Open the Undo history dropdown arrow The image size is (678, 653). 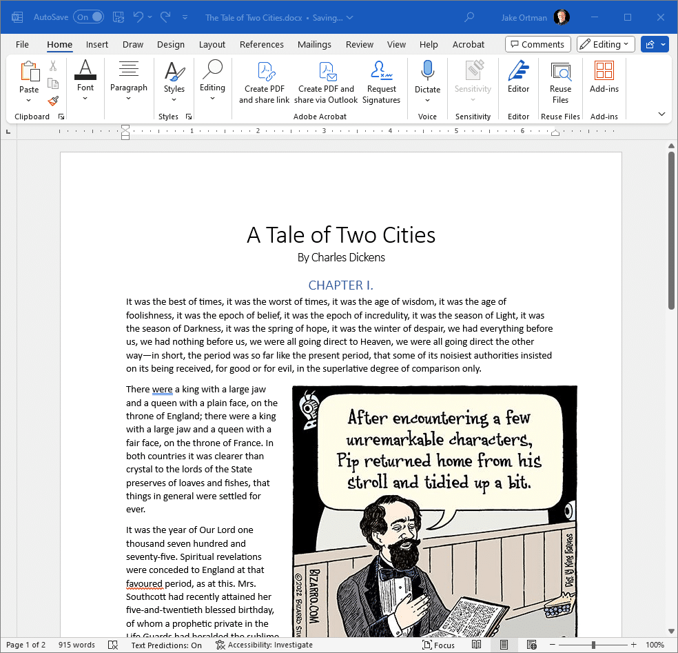pos(150,17)
